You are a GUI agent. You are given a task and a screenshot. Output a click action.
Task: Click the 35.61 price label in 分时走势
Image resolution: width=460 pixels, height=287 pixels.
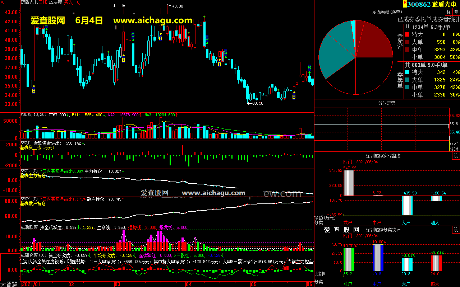pyautogui.click(x=455, y=124)
